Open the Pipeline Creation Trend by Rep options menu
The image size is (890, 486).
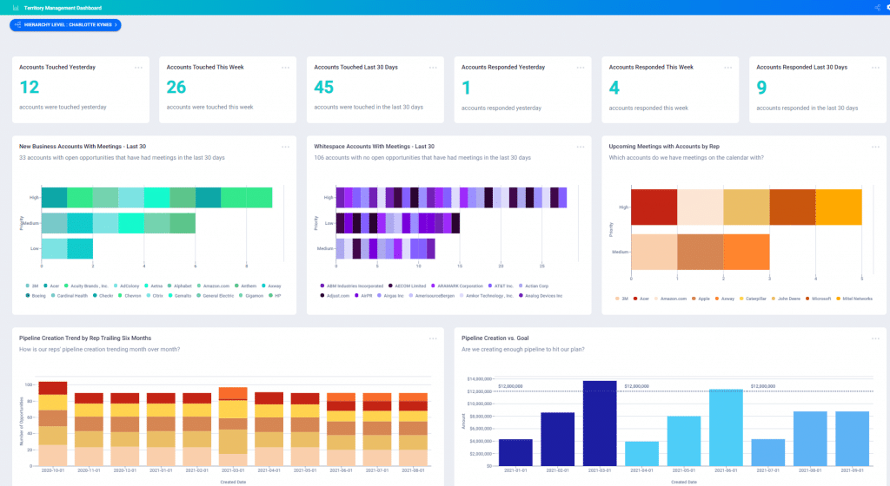[433, 338]
